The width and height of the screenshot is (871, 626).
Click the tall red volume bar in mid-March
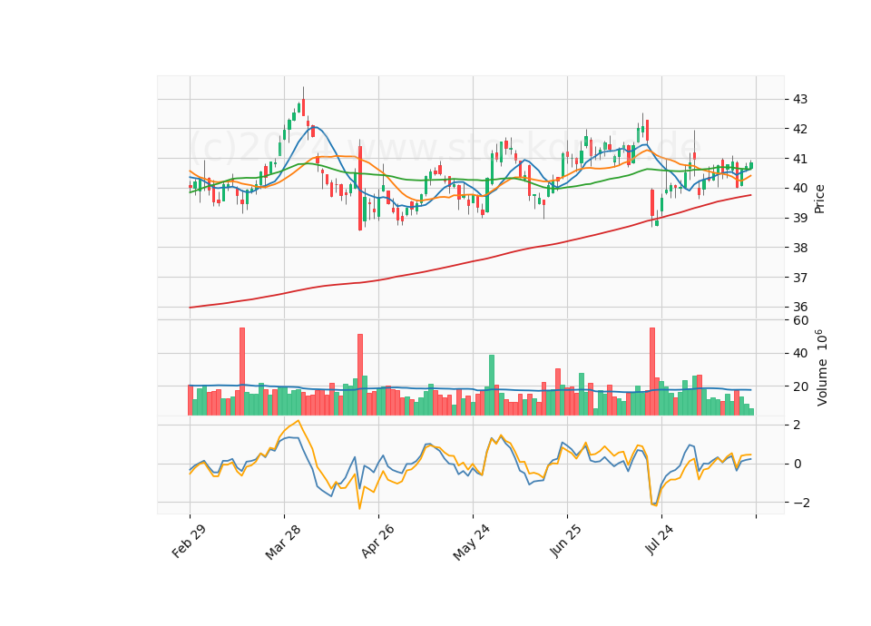242,372
